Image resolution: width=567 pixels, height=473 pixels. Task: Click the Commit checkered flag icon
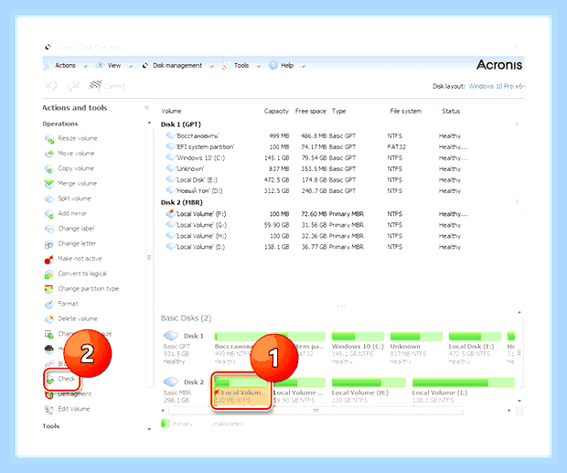95,85
